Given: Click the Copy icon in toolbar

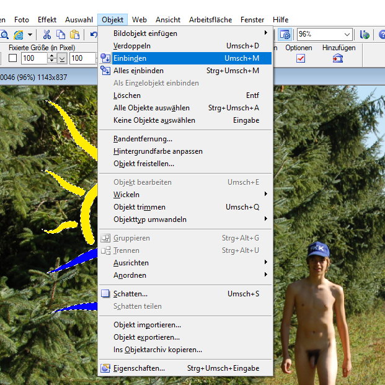Looking at the screenshot, I should coord(61,35).
